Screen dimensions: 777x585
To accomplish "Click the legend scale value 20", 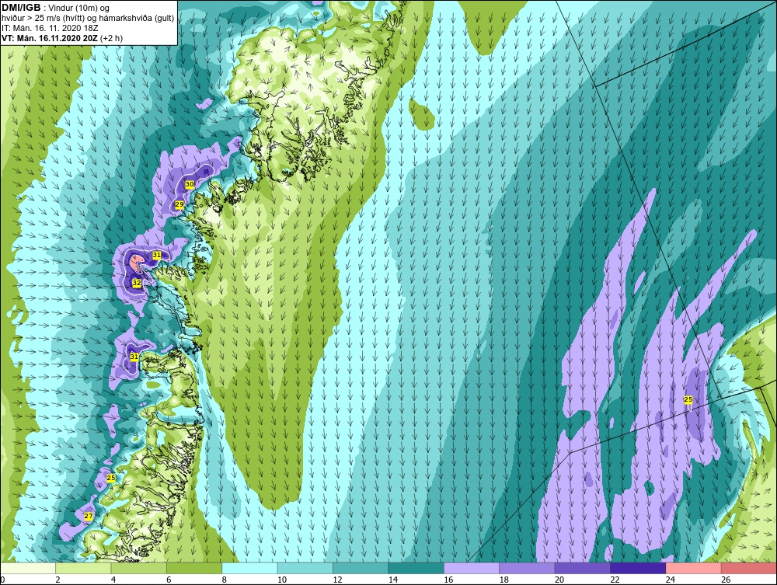I will point(559,580).
